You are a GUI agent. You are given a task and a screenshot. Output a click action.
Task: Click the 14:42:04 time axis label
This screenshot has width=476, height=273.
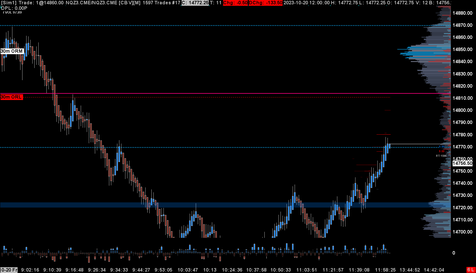434,270
